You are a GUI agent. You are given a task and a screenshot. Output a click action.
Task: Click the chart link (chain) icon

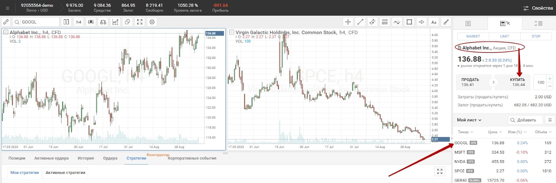tap(6, 22)
